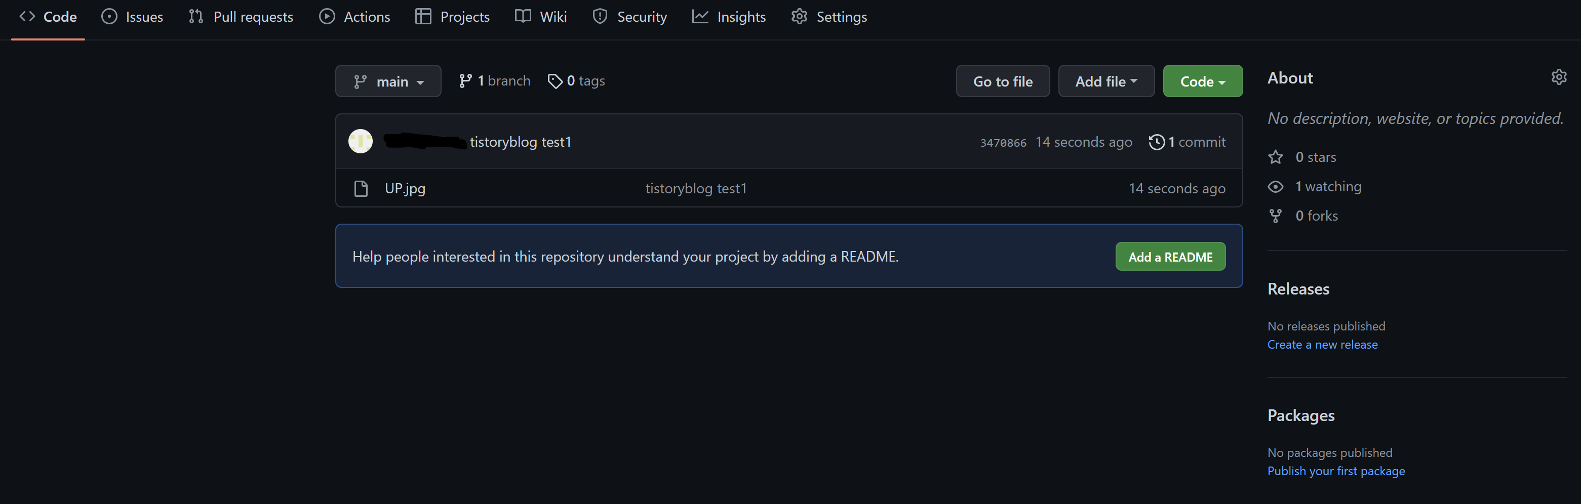The height and width of the screenshot is (504, 1581).
Task: Open the Wiki tab
Action: pos(541,17)
